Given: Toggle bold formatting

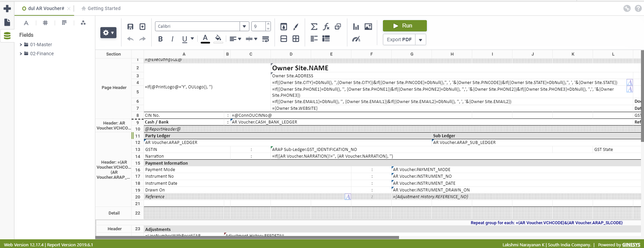Looking at the screenshot, I should (x=160, y=39).
